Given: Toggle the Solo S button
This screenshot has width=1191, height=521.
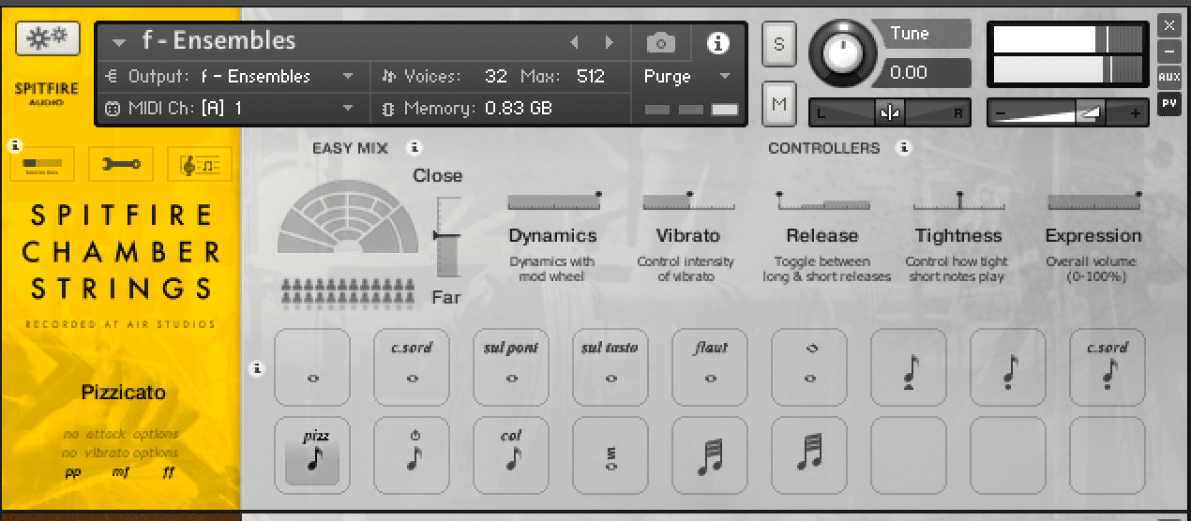Looking at the screenshot, I should coord(778,44).
